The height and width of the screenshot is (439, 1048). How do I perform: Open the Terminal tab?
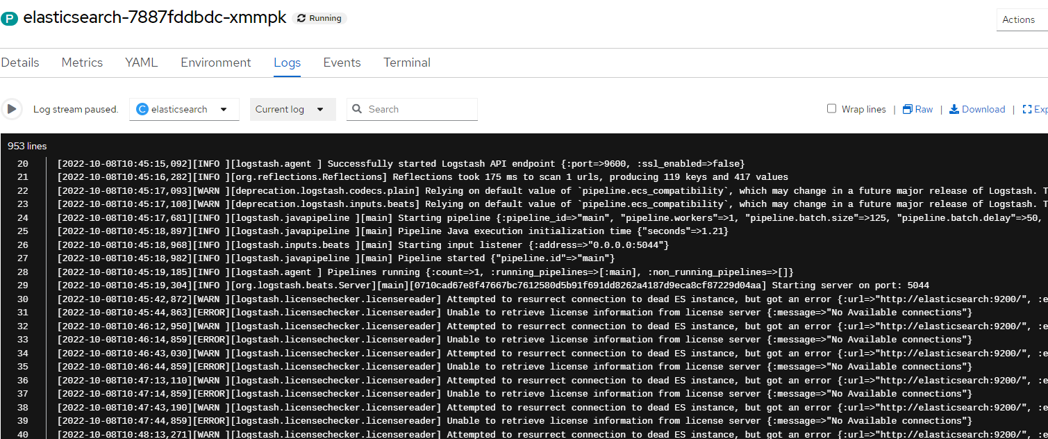407,63
